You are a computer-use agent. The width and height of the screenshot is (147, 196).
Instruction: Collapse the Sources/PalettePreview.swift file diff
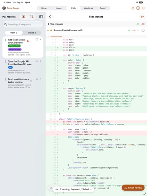[48, 30]
